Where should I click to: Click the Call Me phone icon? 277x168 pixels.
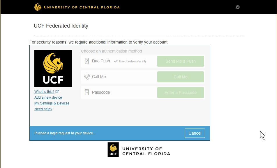tap(87, 77)
